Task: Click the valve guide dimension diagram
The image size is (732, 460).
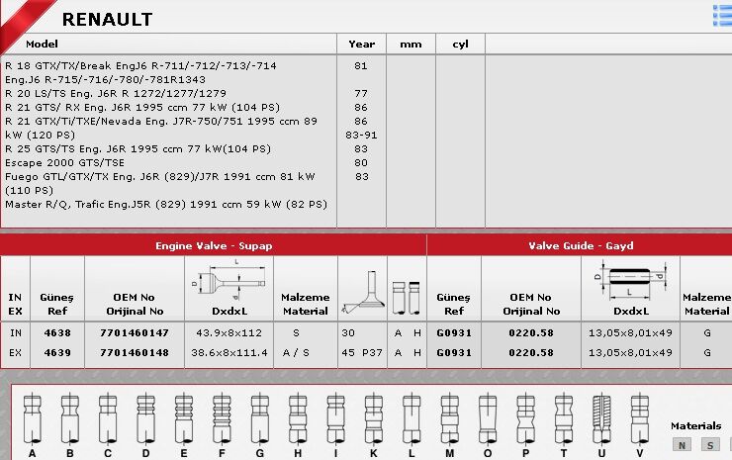Action: click(x=631, y=280)
